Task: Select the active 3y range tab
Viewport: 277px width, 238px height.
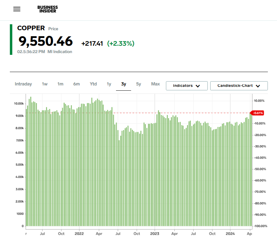Action: click(x=124, y=84)
